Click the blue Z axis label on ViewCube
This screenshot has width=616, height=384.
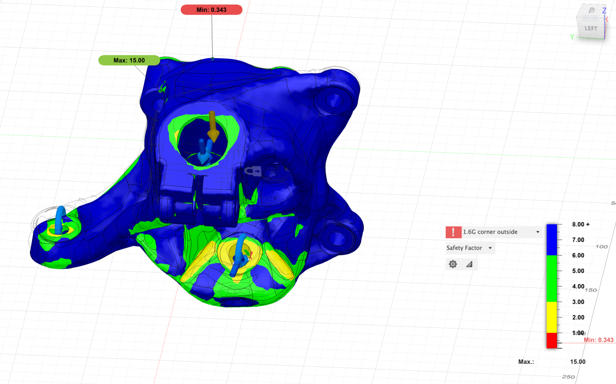pyautogui.click(x=604, y=10)
